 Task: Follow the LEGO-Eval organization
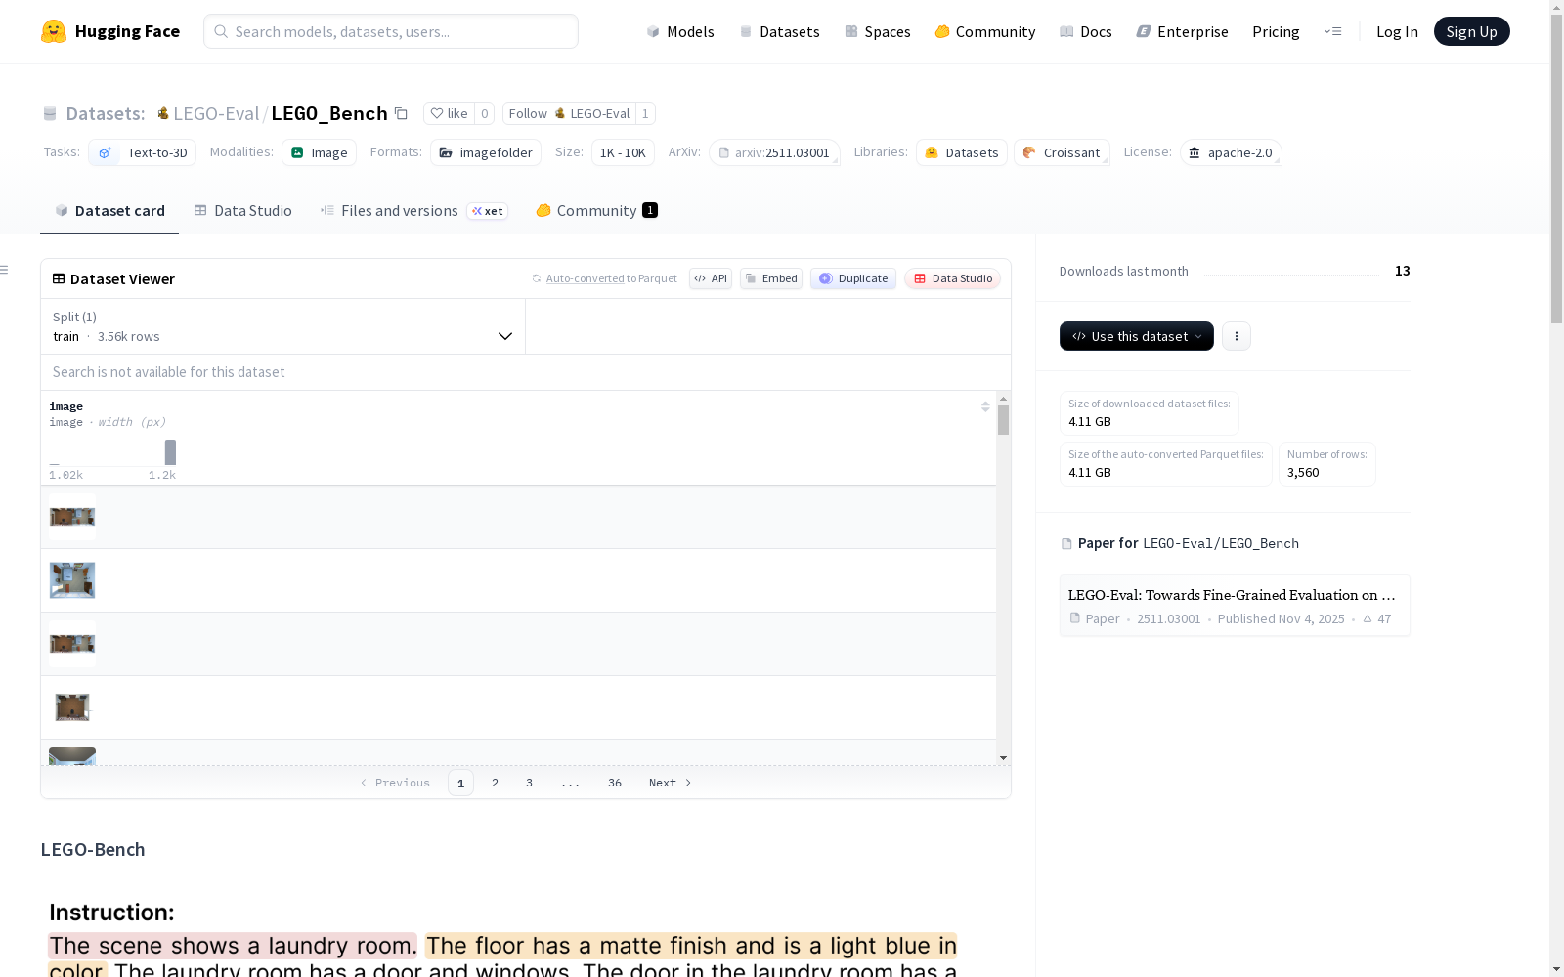point(569,113)
